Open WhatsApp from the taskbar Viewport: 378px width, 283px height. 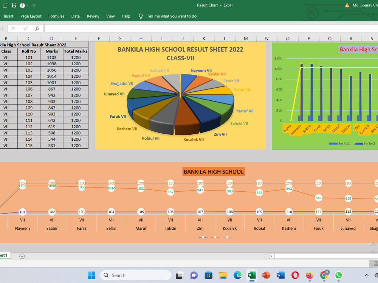pos(338,275)
